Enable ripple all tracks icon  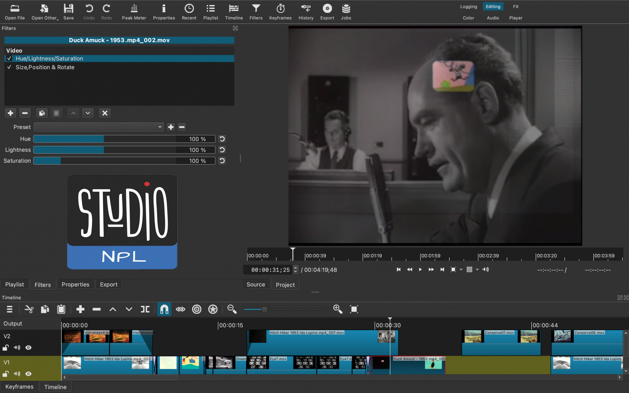[213, 309]
